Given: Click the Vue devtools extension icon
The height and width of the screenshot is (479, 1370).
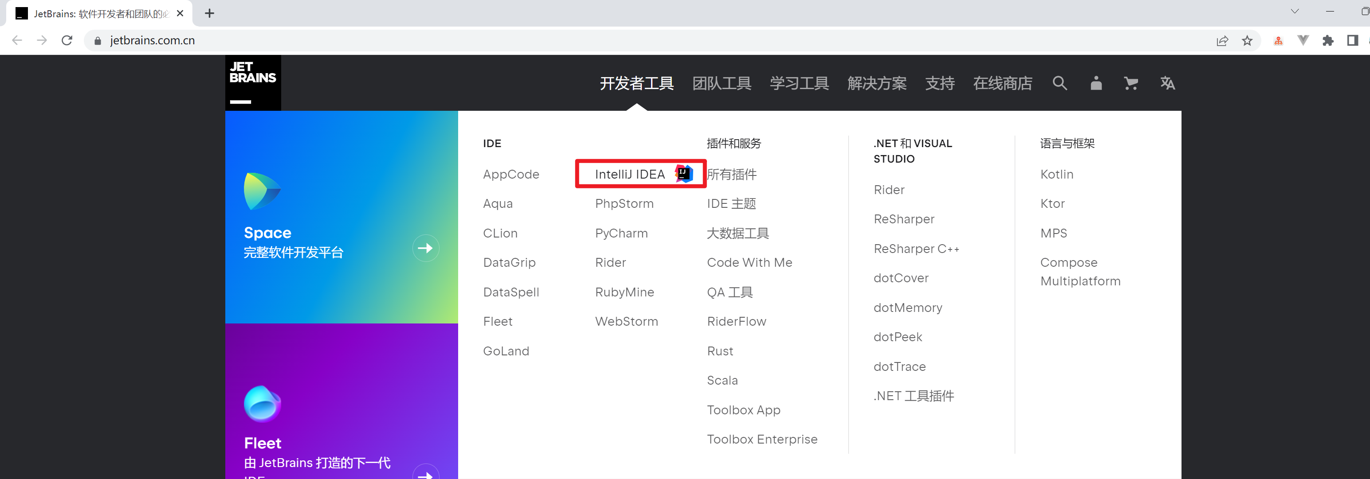Looking at the screenshot, I should coord(1303,40).
